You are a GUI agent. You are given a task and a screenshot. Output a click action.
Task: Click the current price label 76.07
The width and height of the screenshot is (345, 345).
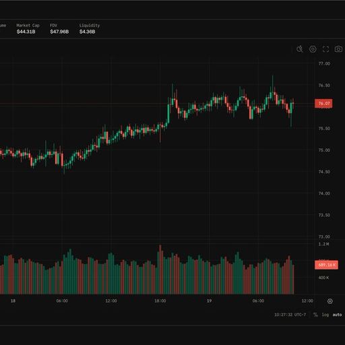click(323, 104)
